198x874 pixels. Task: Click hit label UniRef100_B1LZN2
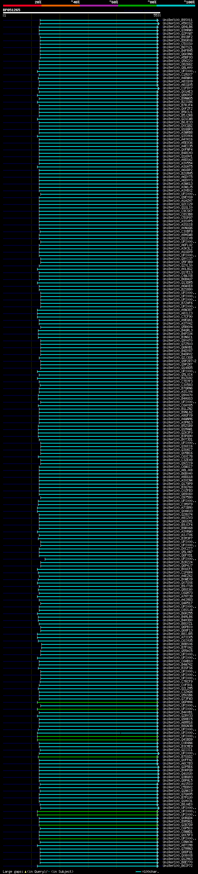point(177,409)
